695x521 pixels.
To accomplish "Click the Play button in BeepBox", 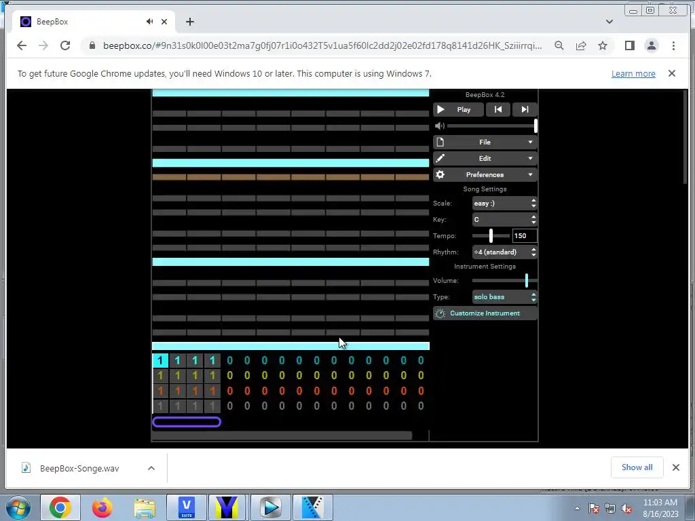I will (458, 109).
